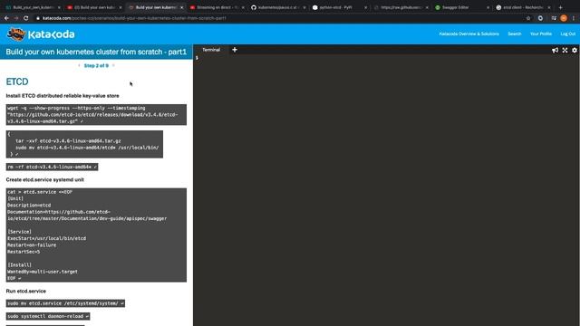This screenshot has width=580, height=326.
Task: Click 'Run etcd.service' text
Action: tap(26, 292)
